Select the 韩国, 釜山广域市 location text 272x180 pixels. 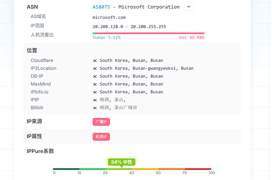[x=118, y=108]
